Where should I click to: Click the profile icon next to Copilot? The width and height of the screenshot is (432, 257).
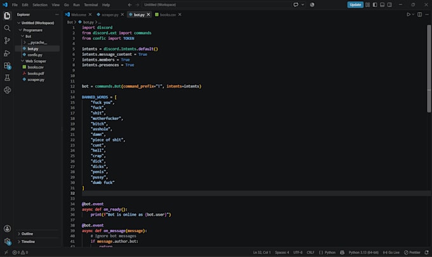click(x=312, y=4)
